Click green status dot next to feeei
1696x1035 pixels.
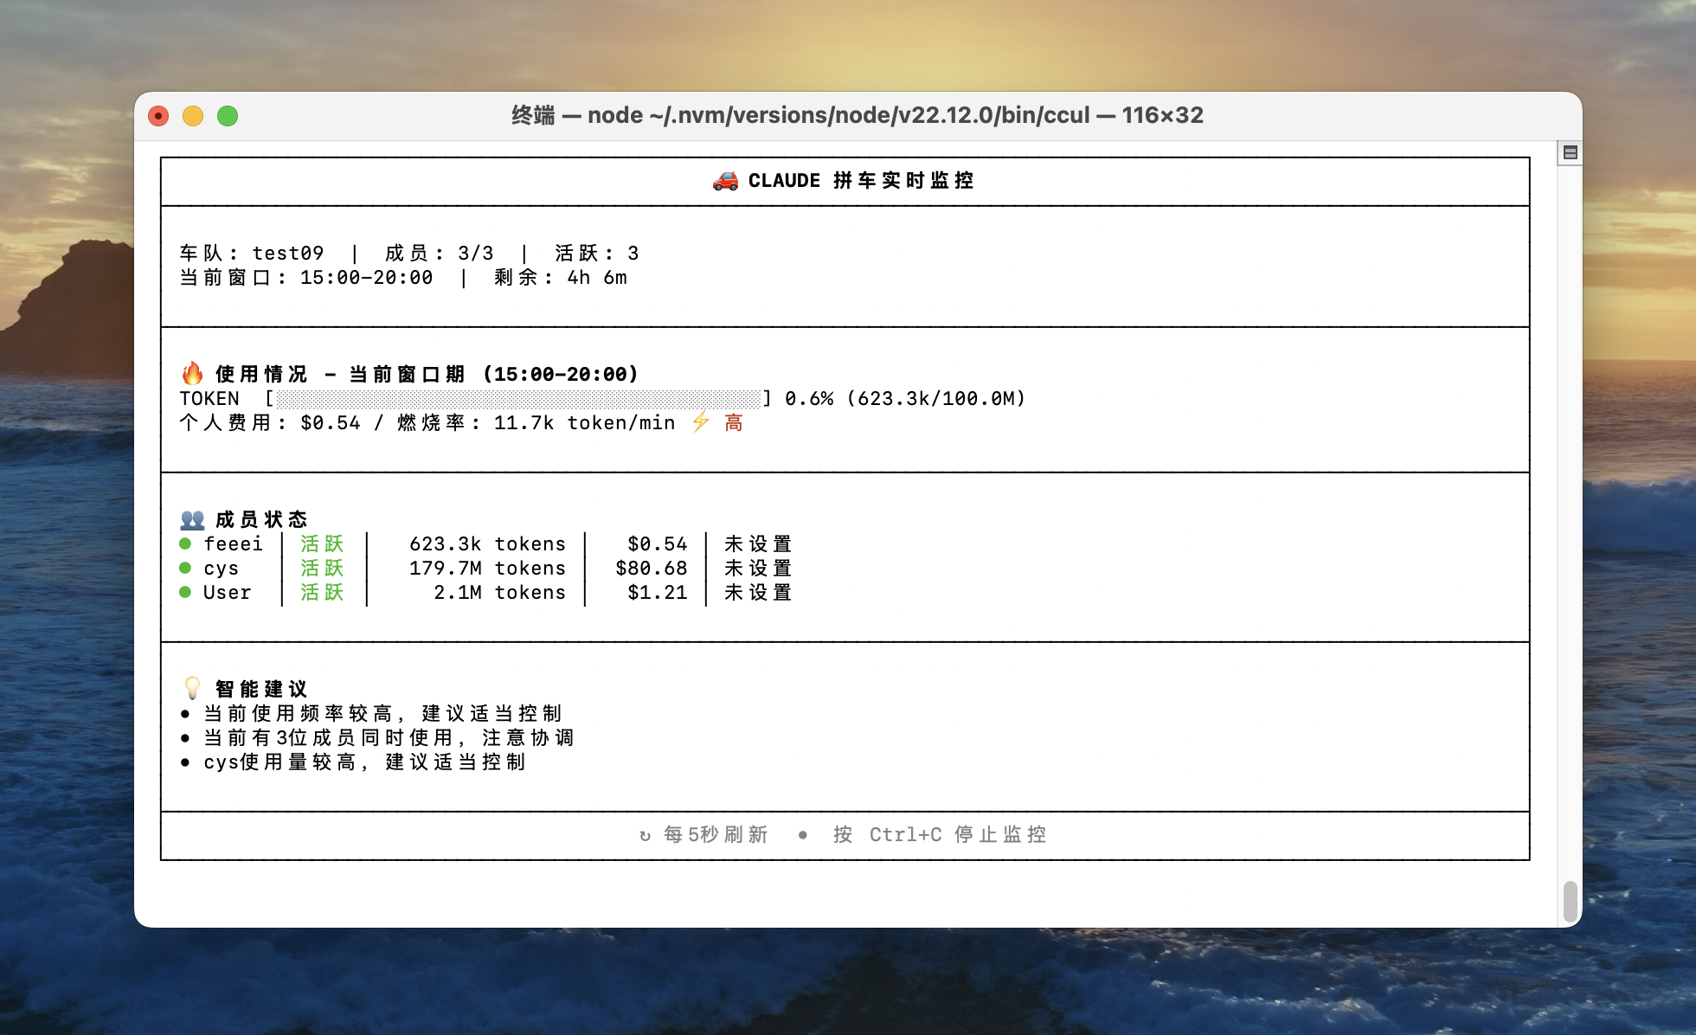(x=185, y=543)
